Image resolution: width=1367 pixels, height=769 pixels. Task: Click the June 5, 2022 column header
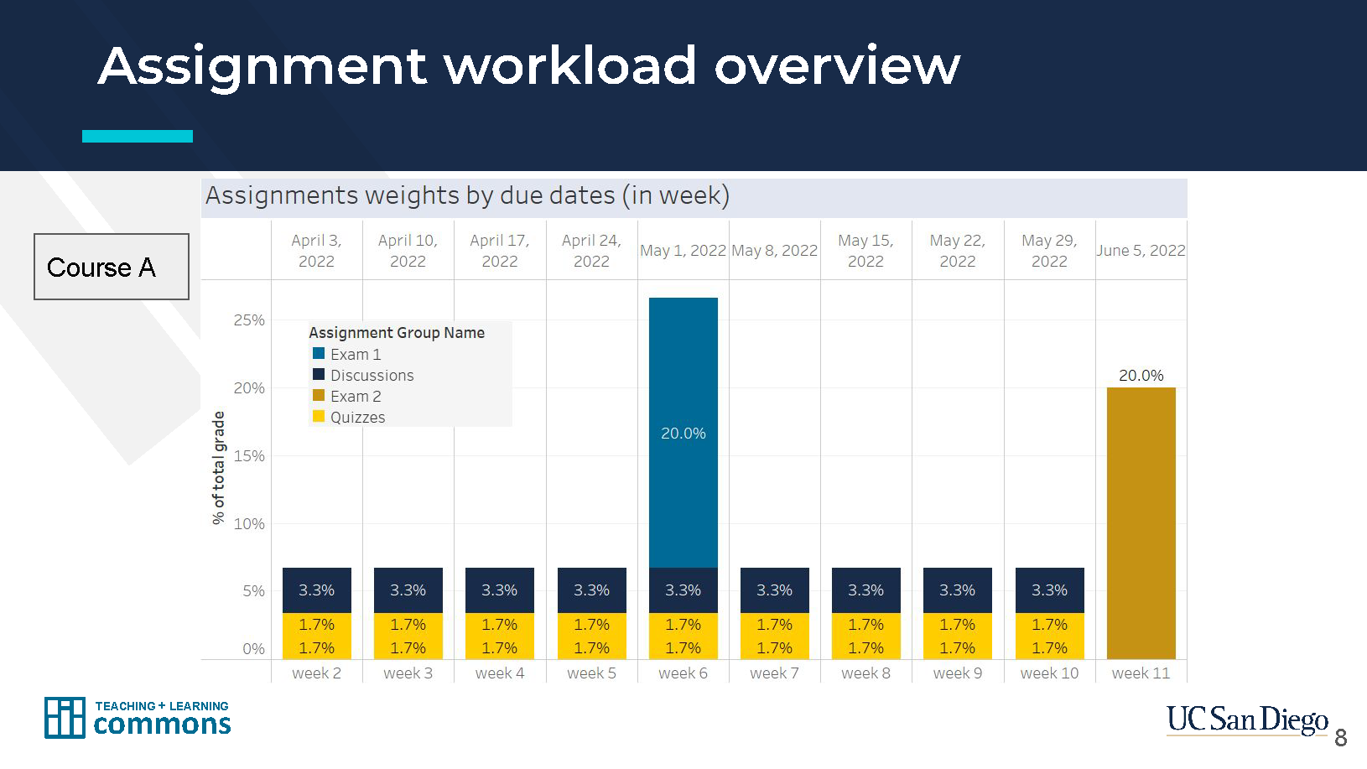pos(1141,250)
